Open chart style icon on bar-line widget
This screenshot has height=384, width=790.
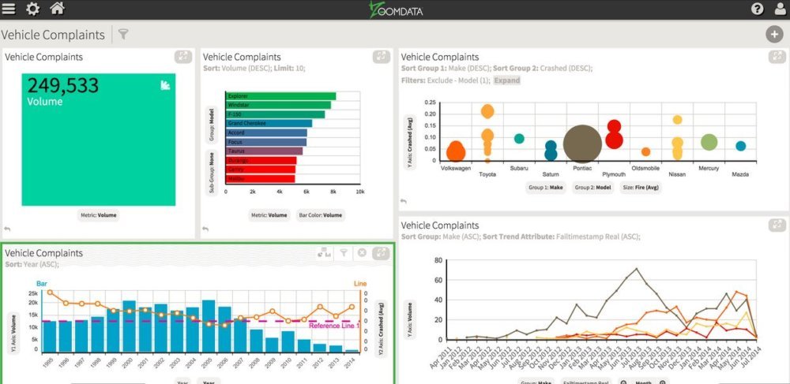[323, 253]
